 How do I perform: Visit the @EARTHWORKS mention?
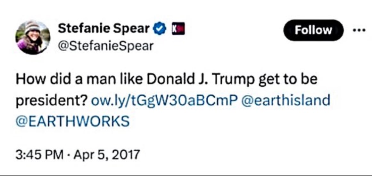point(72,121)
